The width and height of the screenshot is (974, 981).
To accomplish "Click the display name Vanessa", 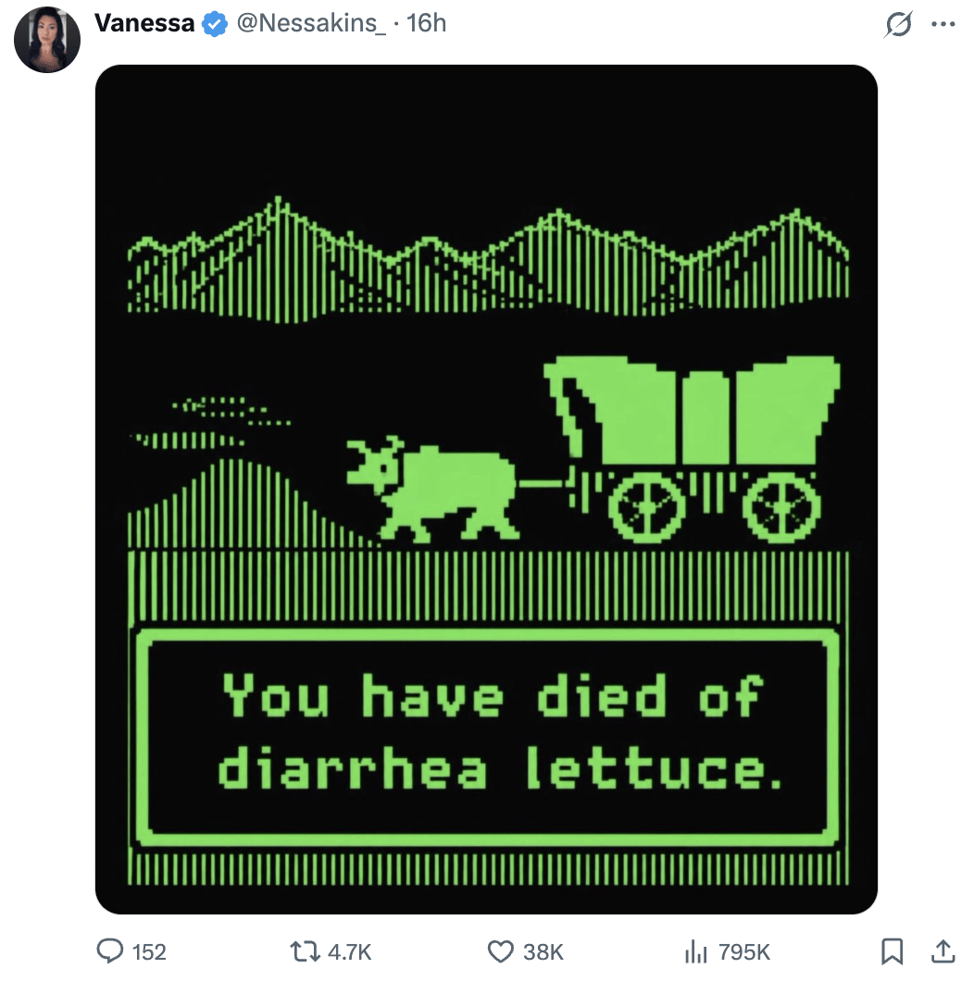I will (x=144, y=23).
